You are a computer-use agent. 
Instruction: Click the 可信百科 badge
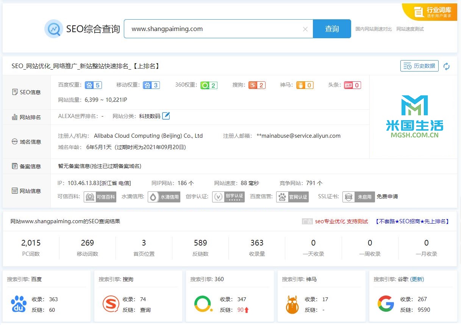100,197
